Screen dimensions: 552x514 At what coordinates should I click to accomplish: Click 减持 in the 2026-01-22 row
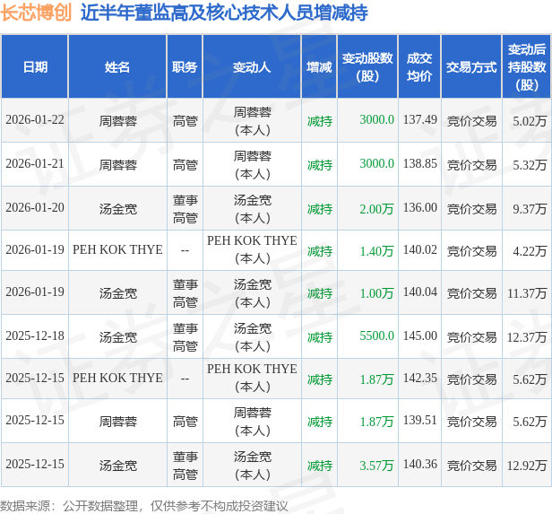pyautogui.click(x=320, y=121)
